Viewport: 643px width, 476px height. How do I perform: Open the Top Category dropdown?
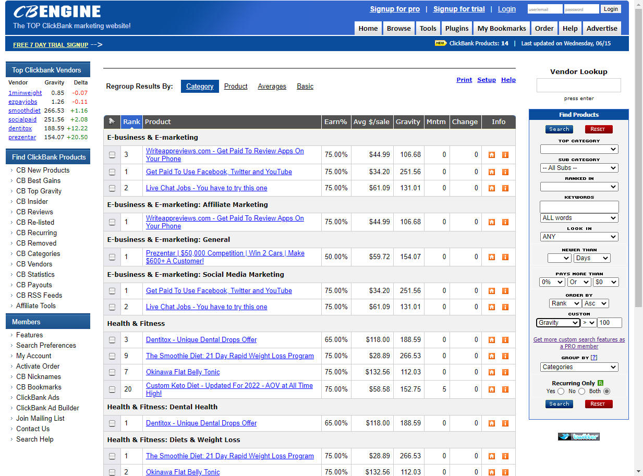(579, 149)
